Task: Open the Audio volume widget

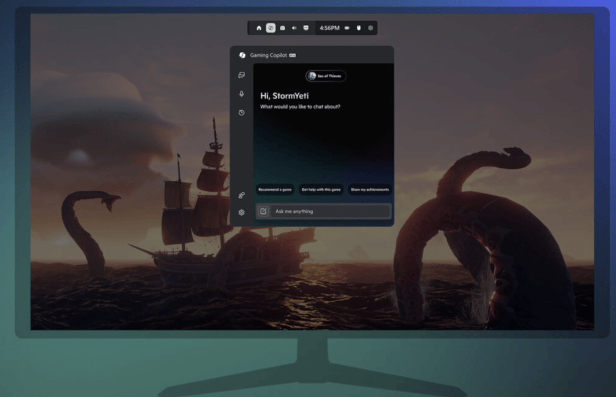Action: (x=294, y=28)
